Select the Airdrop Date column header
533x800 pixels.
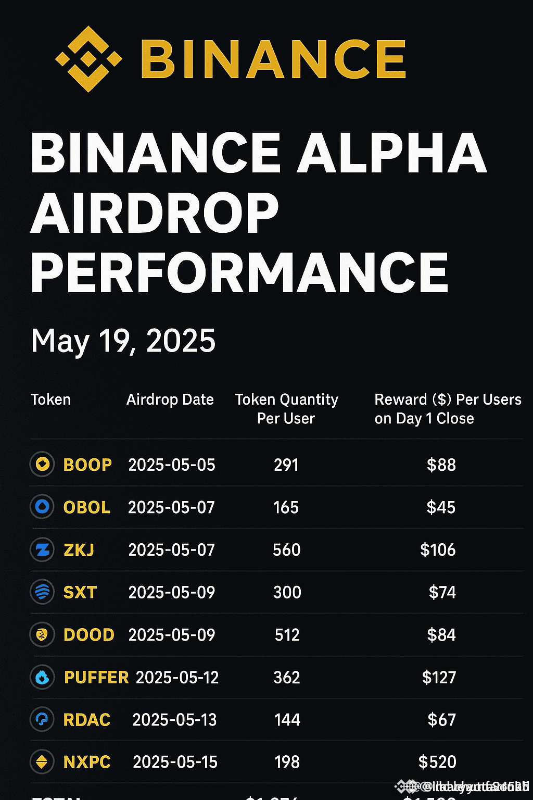tap(170, 399)
